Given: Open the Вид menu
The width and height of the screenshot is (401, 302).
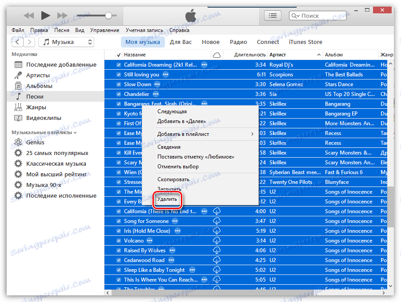Looking at the screenshot, I should 80,30.
